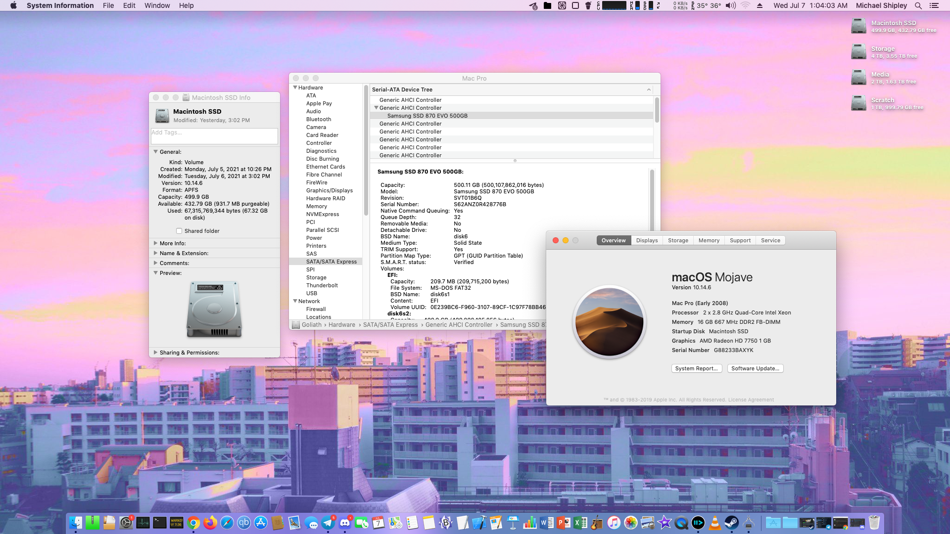This screenshot has height=534, width=950.
Task: Launch FaceTime from the dock
Action: coord(362,523)
